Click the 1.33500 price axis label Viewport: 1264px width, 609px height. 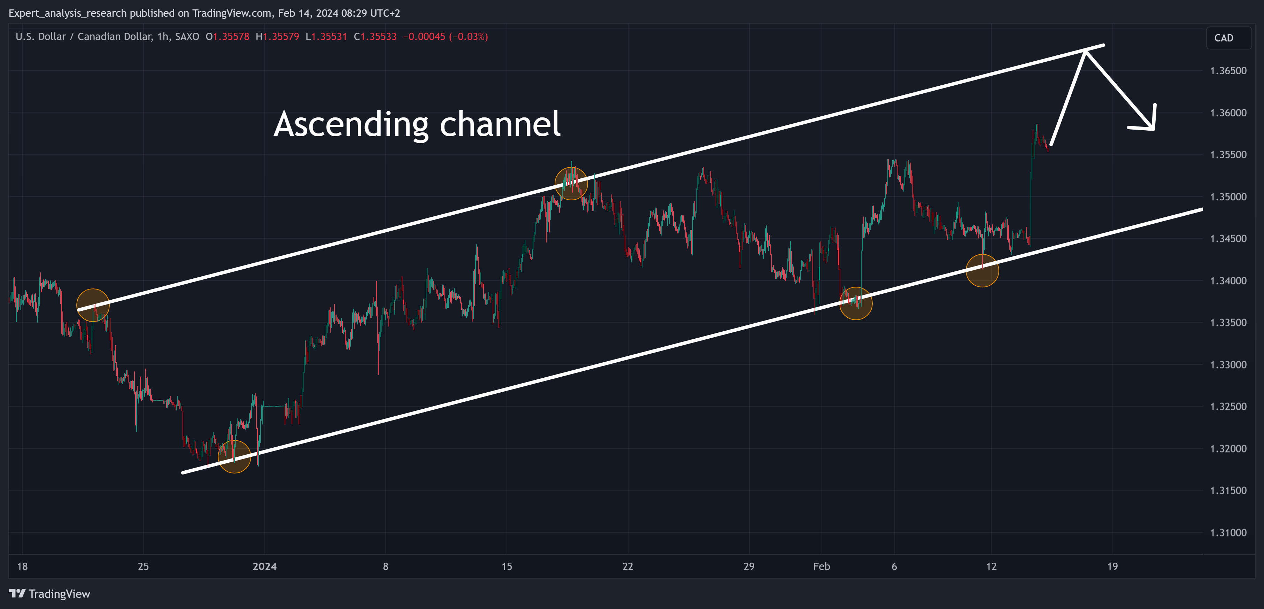pos(1228,322)
